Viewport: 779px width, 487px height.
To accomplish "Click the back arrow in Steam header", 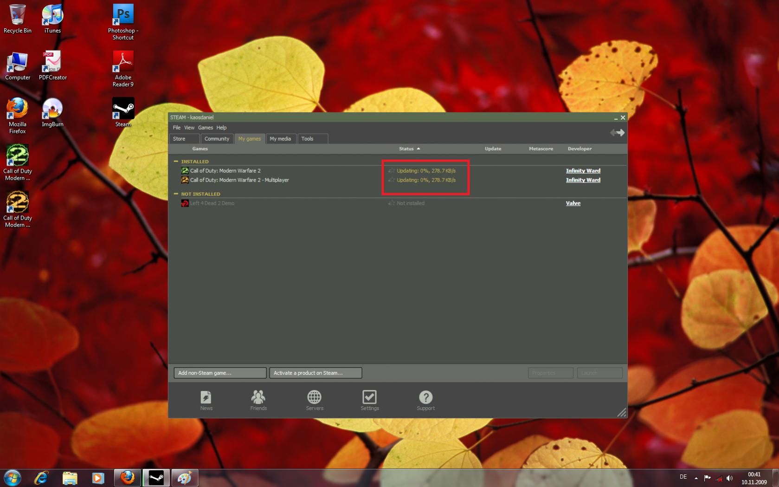I will point(613,133).
